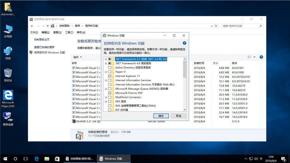
Task: Enable Microsoft Message Queue (MSMQ) checkbox
Action: point(110,89)
